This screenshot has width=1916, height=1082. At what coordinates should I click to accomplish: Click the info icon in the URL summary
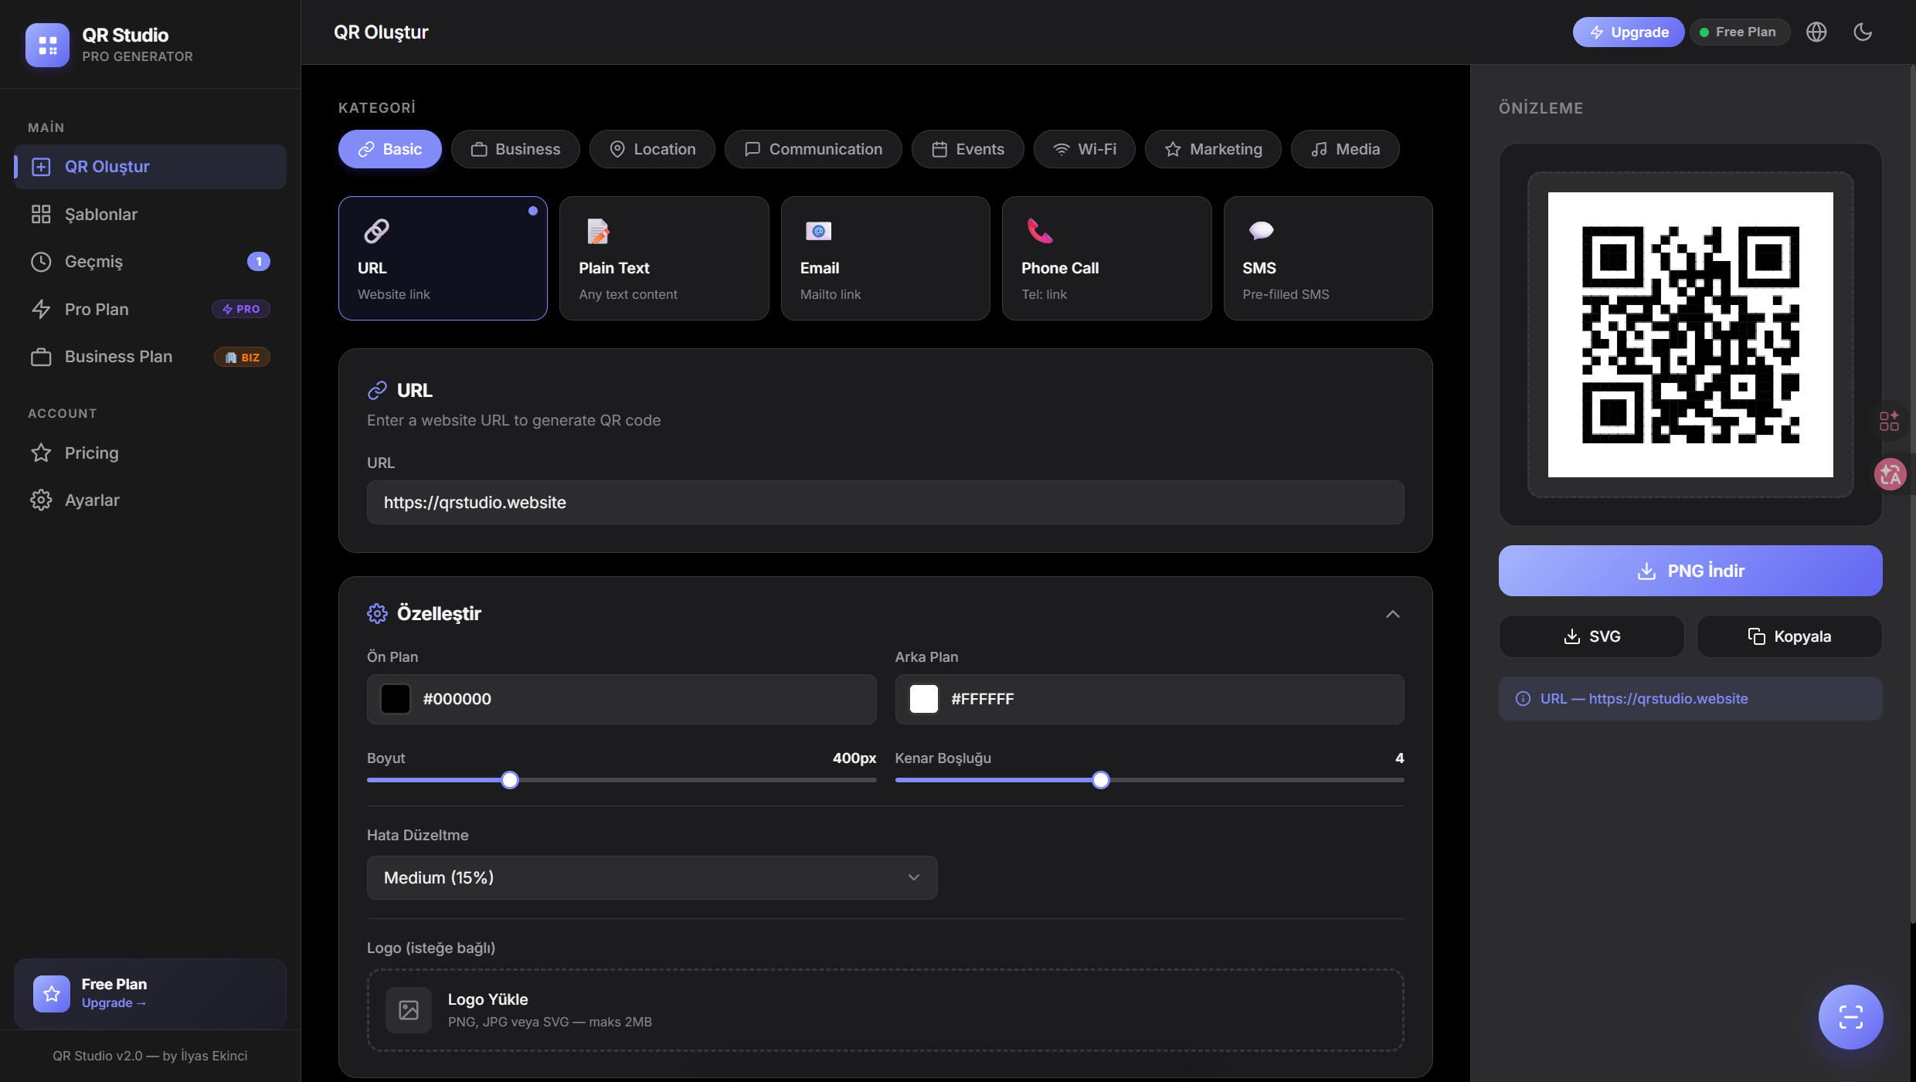tap(1523, 699)
